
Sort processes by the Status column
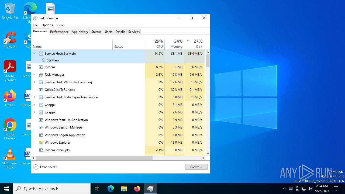(x=129, y=44)
